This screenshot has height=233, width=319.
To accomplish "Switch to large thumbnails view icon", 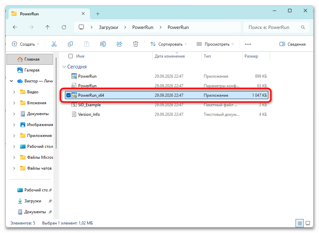I will (308, 223).
